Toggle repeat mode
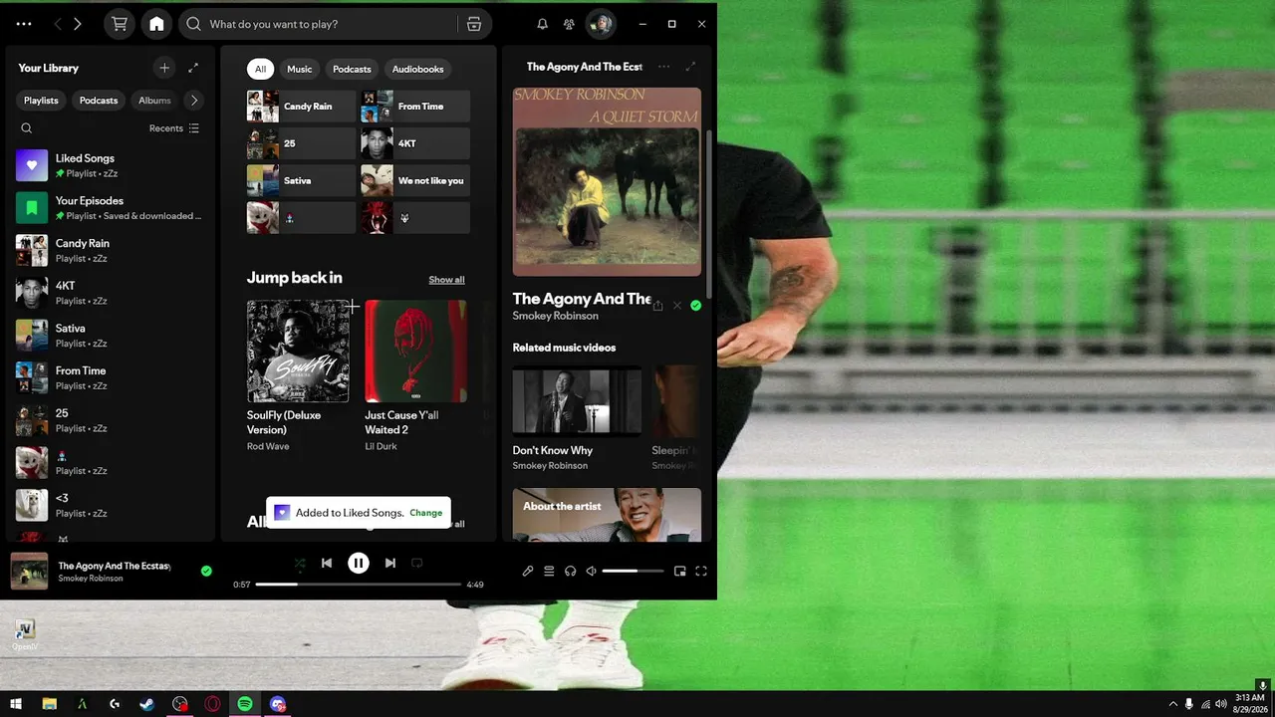The image size is (1275, 717). (x=417, y=563)
